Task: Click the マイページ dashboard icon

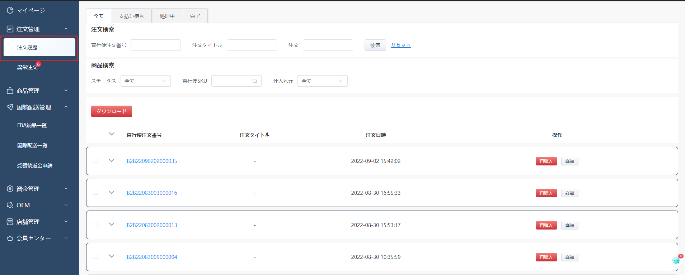Action: point(10,10)
